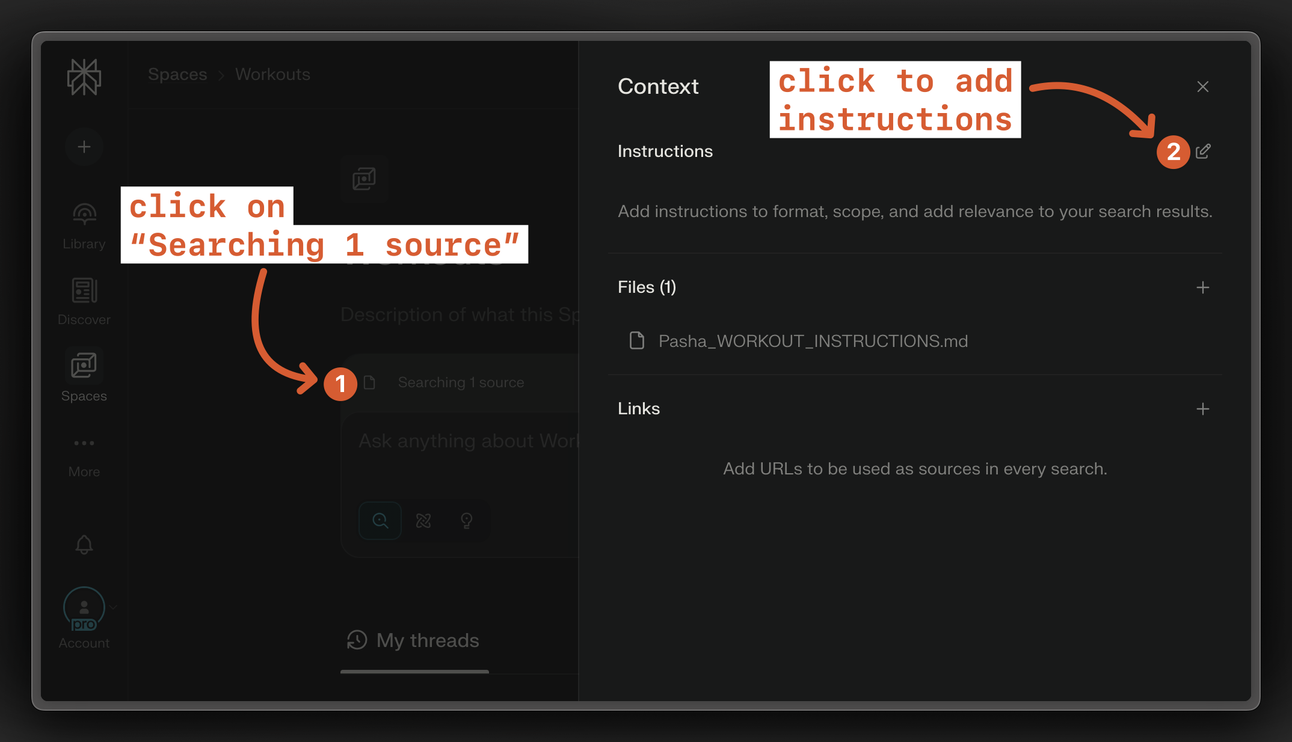Open notifications via the bell icon
The width and height of the screenshot is (1292, 742).
tap(84, 544)
